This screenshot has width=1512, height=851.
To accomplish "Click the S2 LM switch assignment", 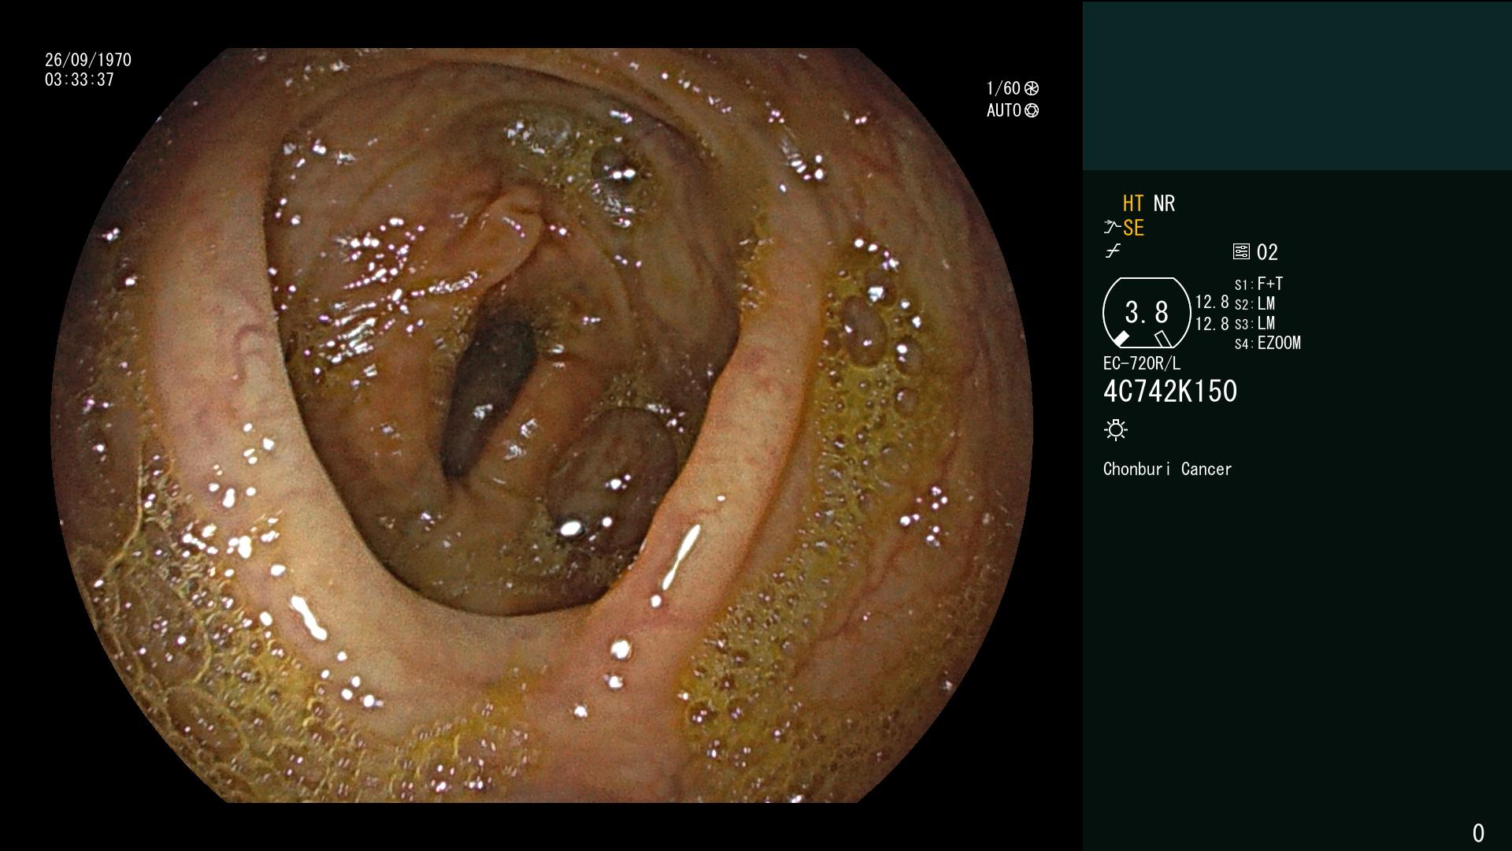I will point(1254,303).
